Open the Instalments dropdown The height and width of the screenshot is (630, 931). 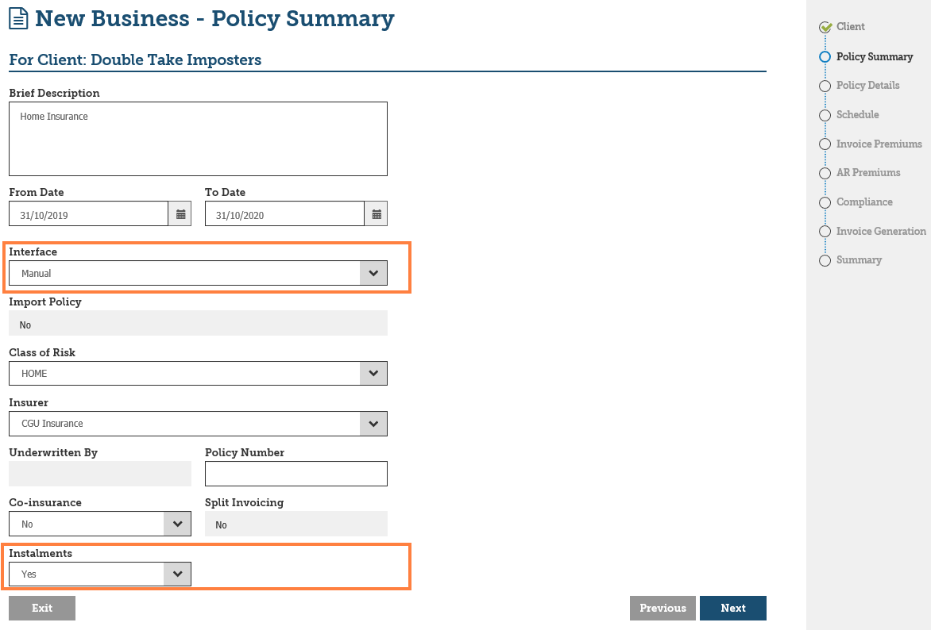[177, 574]
